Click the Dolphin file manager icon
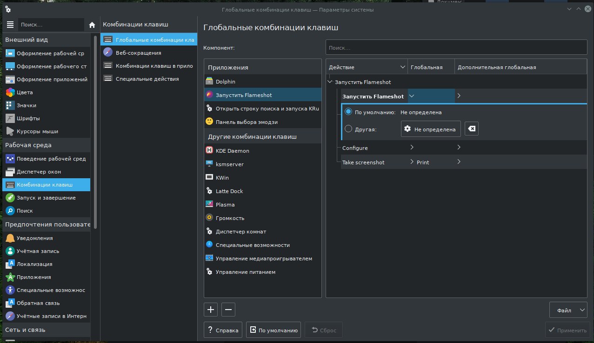 pyautogui.click(x=209, y=81)
